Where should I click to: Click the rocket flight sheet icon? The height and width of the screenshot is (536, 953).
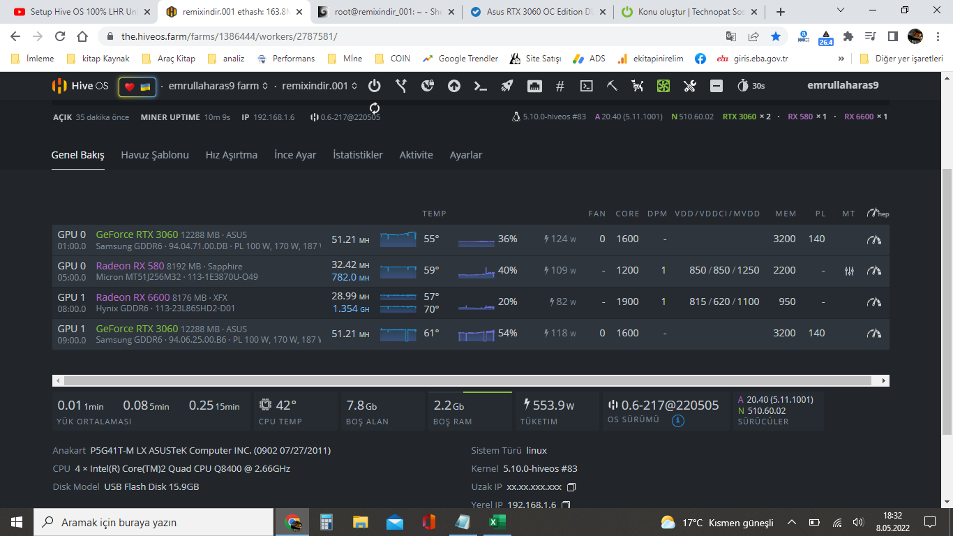[x=507, y=86]
